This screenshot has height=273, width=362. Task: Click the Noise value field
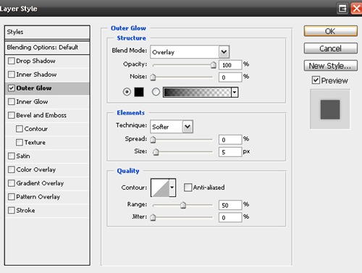[230, 77]
